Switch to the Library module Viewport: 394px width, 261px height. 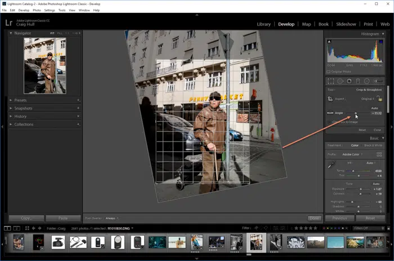click(263, 24)
